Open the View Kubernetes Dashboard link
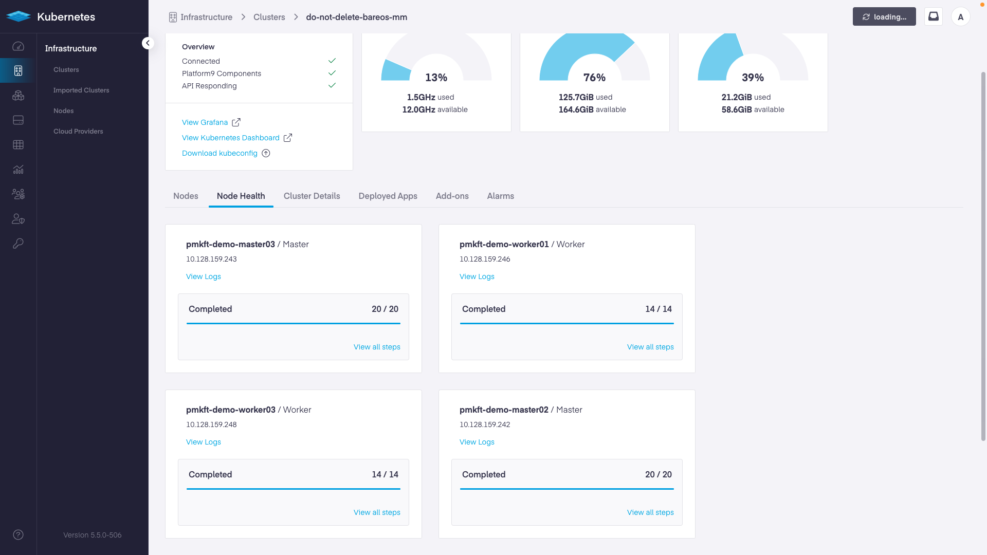The height and width of the screenshot is (555, 987). (231, 138)
